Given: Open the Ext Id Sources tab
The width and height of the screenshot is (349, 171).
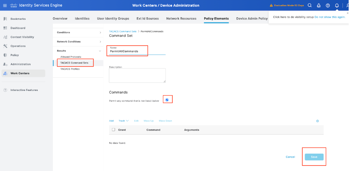Looking at the screenshot, I should (147, 19).
